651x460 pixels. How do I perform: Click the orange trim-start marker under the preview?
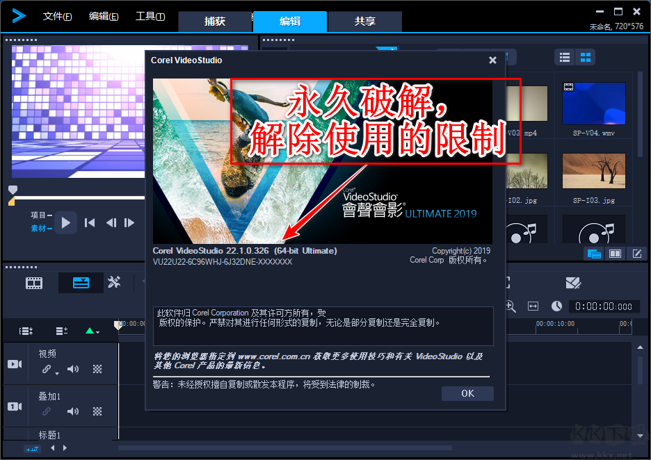tap(12, 202)
